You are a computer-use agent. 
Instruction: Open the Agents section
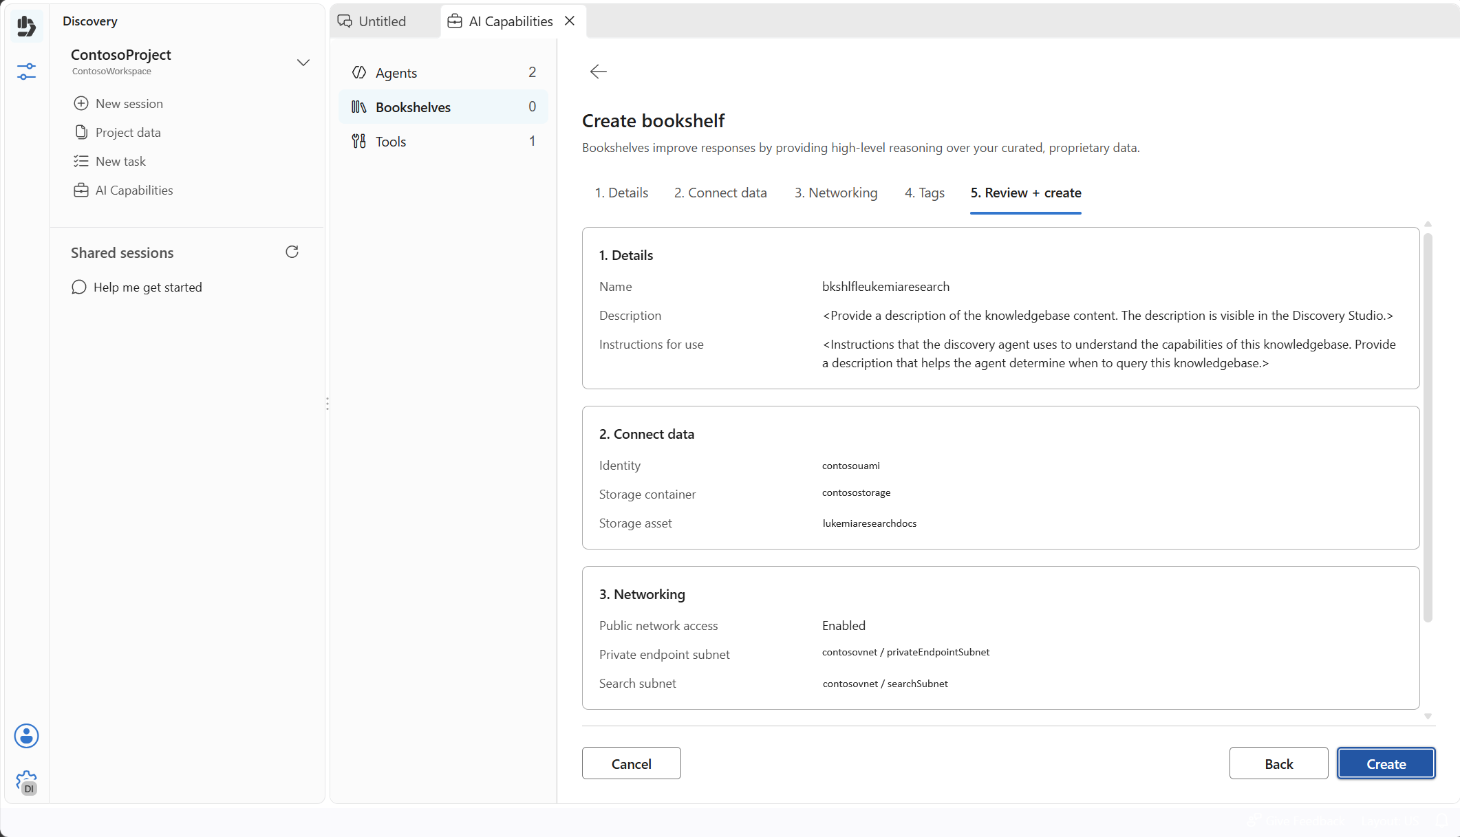coord(443,72)
